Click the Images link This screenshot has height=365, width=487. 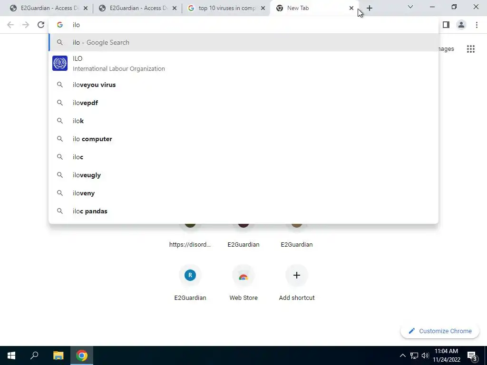click(x=446, y=49)
